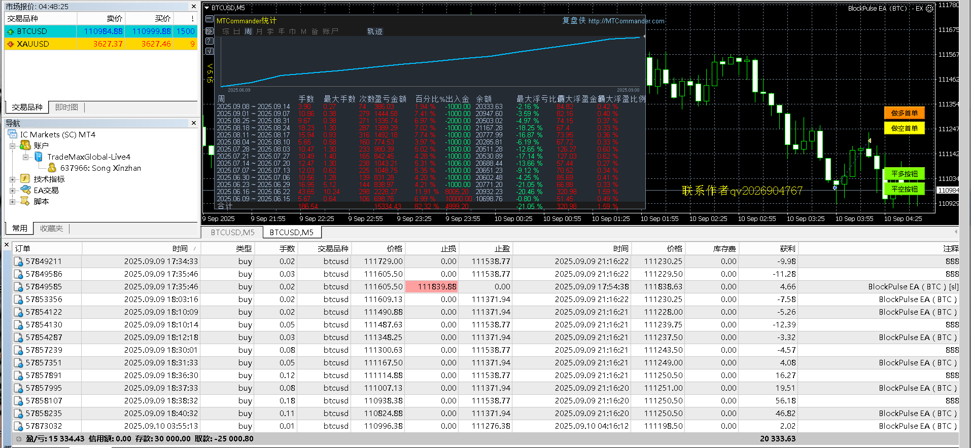Click the account icon for 637966: Song Xinzhan

(x=52, y=168)
